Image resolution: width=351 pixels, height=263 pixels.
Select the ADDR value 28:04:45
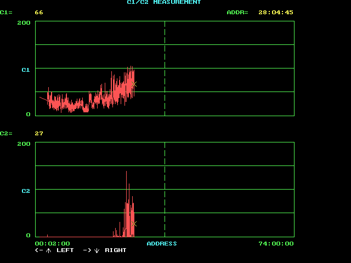[276, 12]
